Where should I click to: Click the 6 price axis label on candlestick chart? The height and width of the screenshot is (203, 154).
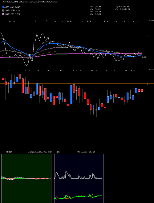pyautogui.click(x=147, y=84)
